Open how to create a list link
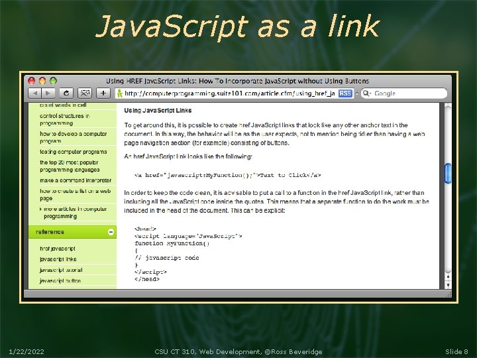This screenshot has width=477, height=358. tap(75, 194)
